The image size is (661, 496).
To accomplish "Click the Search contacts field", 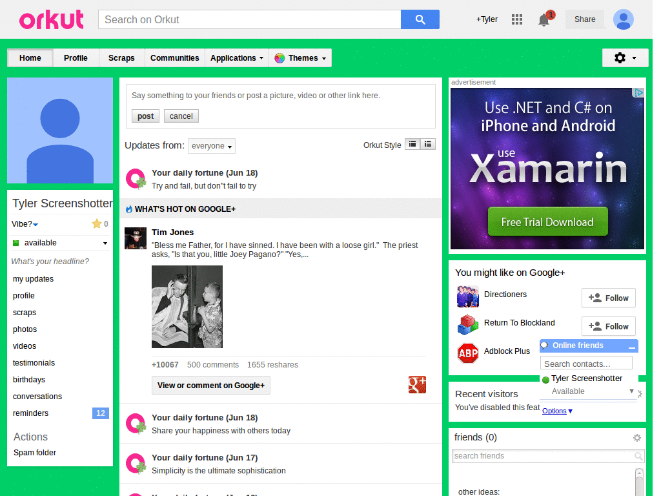I will (x=586, y=364).
